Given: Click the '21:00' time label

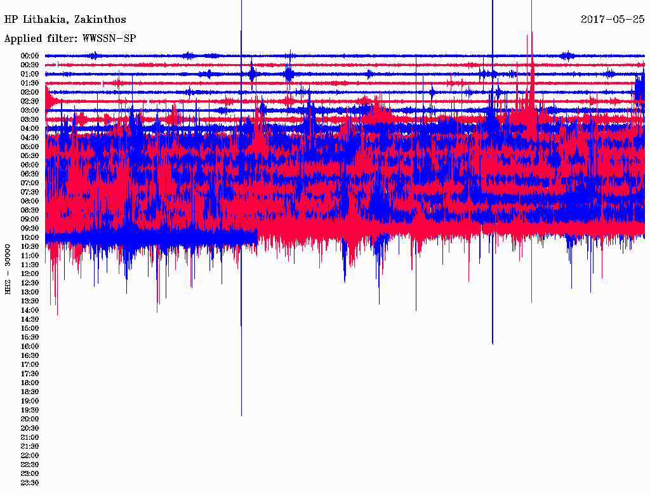Looking at the screenshot, I should (x=30, y=437).
